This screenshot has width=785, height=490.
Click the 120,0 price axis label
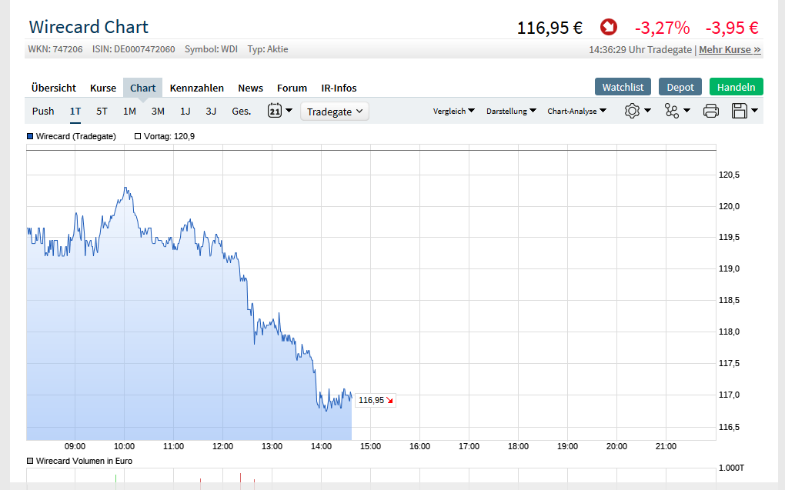729,206
